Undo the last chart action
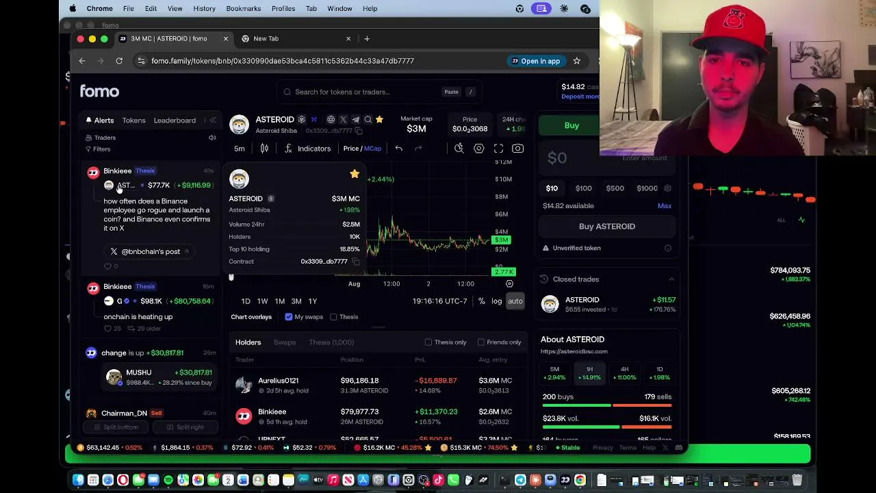 (x=398, y=149)
